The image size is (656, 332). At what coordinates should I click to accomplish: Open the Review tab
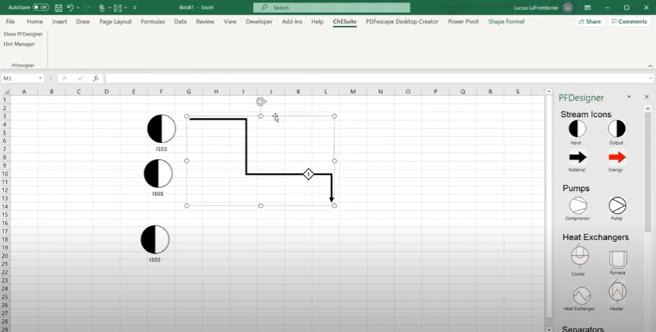click(x=205, y=21)
